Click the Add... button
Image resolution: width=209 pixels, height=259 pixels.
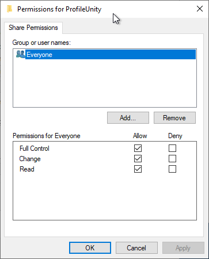(128, 118)
